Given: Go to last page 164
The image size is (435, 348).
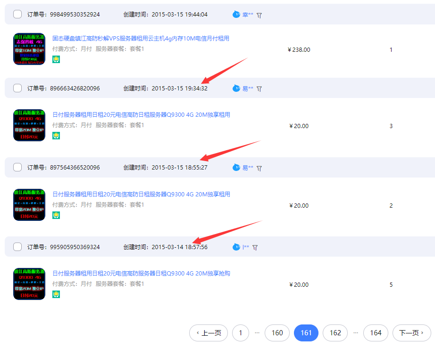Looking at the screenshot, I should click(x=376, y=333).
